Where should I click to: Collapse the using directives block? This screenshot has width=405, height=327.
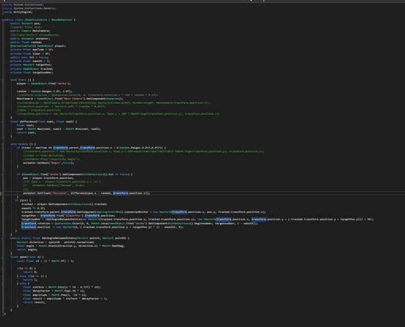click(x=3, y=5)
